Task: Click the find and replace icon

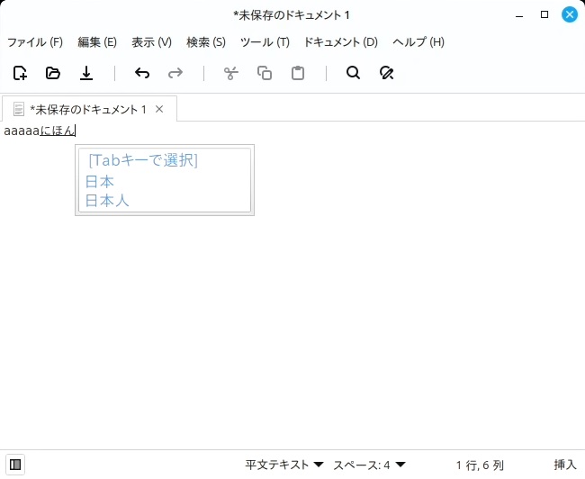Action: [387, 73]
